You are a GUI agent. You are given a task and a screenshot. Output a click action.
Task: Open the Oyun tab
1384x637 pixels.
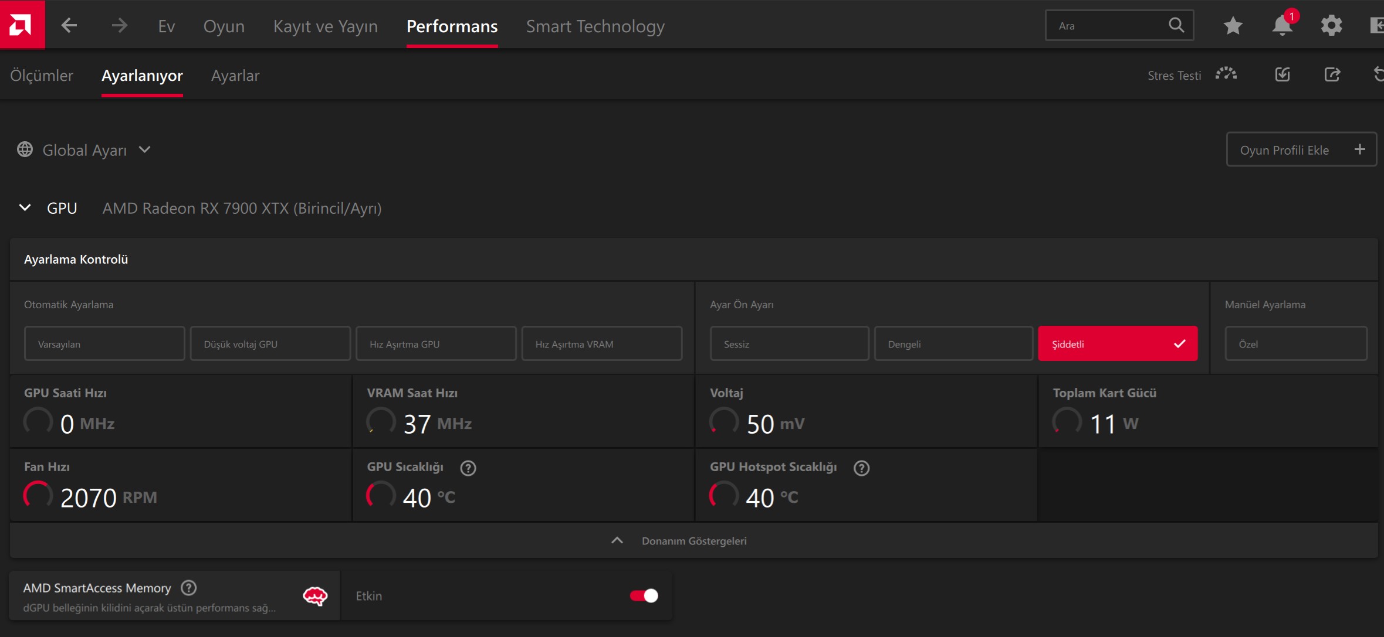224,26
